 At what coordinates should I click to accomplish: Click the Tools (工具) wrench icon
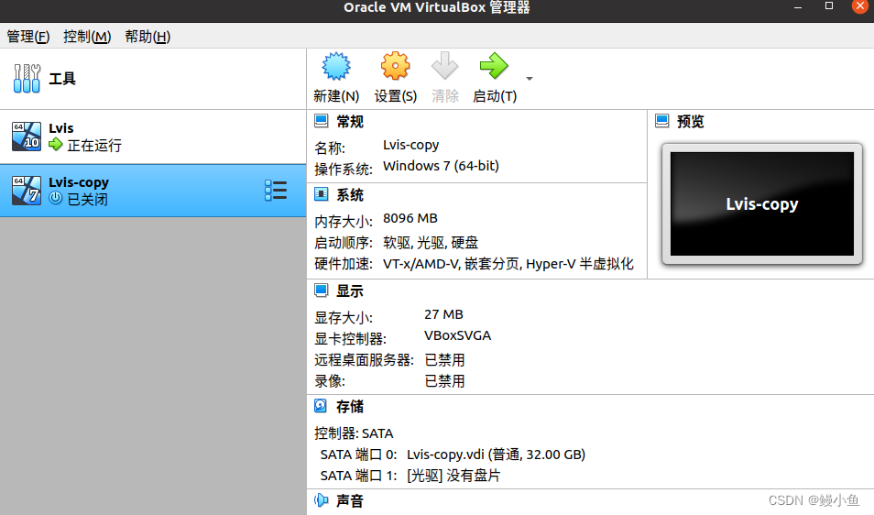[27, 79]
